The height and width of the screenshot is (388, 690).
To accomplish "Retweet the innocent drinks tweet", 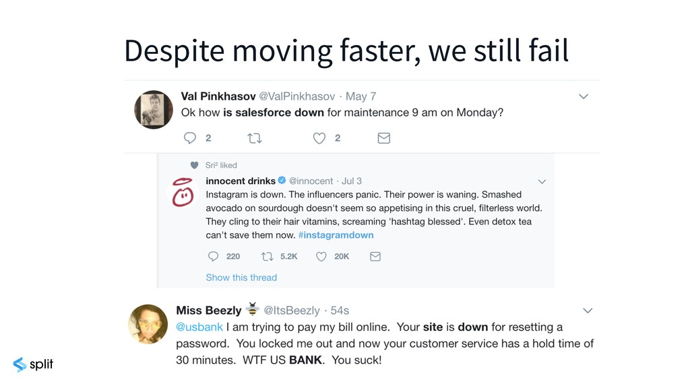I will point(268,257).
